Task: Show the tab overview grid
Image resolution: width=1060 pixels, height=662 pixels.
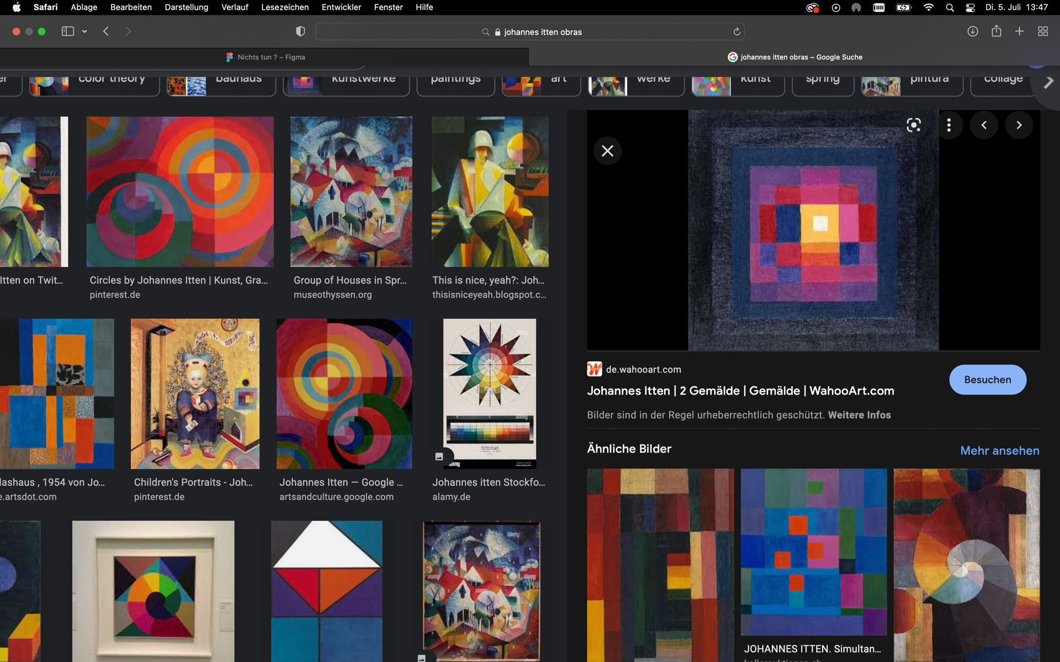Action: [x=1043, y=31]
